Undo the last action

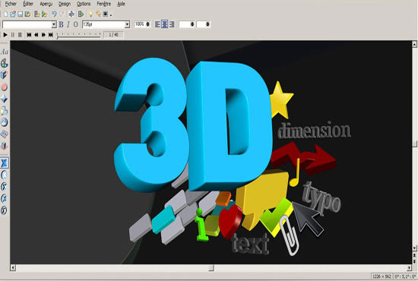click(x=54, y=14)
